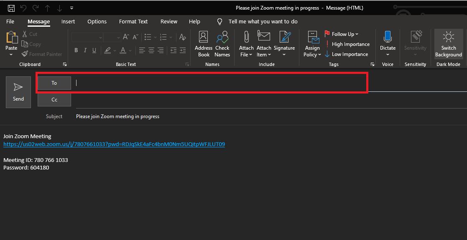Apply text highlight color
Viewport: 467px width, 240px height.
click(x=107, y=50)
